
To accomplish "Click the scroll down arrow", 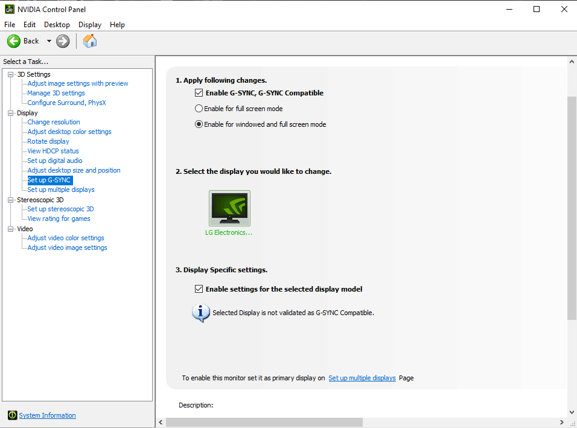I will (x=572, y=412).
